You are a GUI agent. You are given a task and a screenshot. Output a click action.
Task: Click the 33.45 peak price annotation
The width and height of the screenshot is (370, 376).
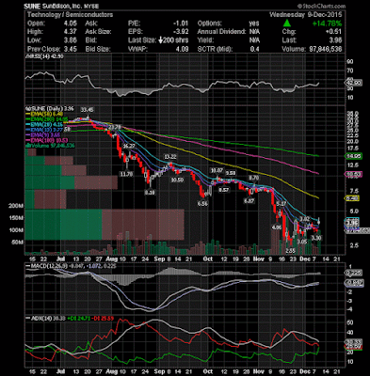coord(87,110)
